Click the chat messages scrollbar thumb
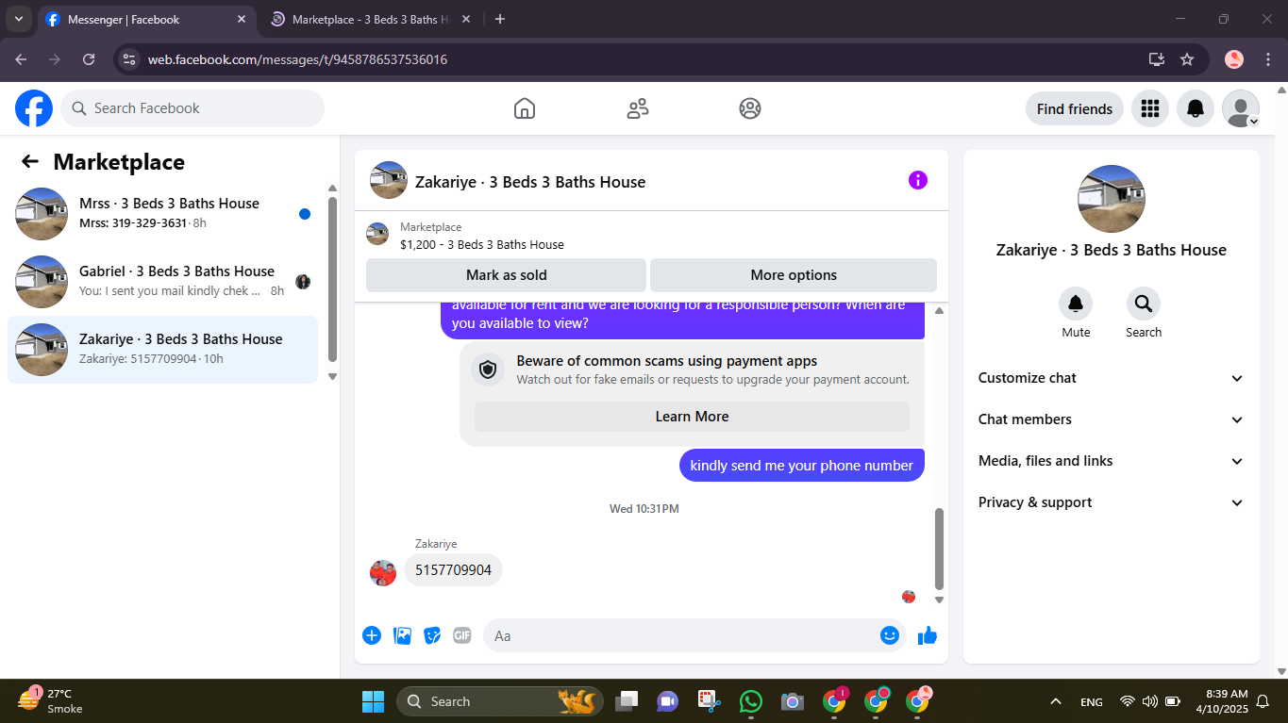Screen dimensions: 1288x723 coord(939,549)
